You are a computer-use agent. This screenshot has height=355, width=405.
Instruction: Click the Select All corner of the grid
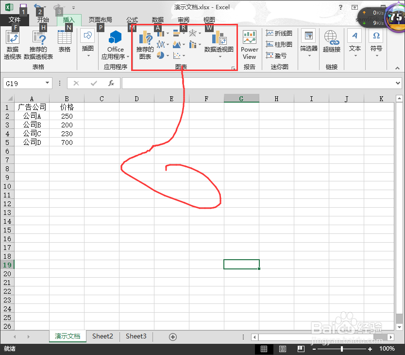[x=9, y=99]
